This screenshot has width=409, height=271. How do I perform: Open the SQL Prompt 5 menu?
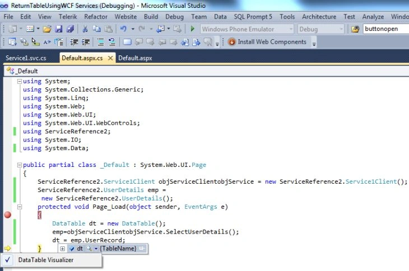[x=253, y=17]
